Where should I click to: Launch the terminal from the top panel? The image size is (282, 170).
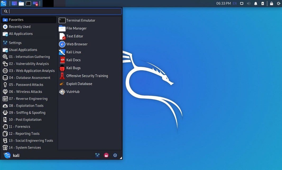[28, 3]
